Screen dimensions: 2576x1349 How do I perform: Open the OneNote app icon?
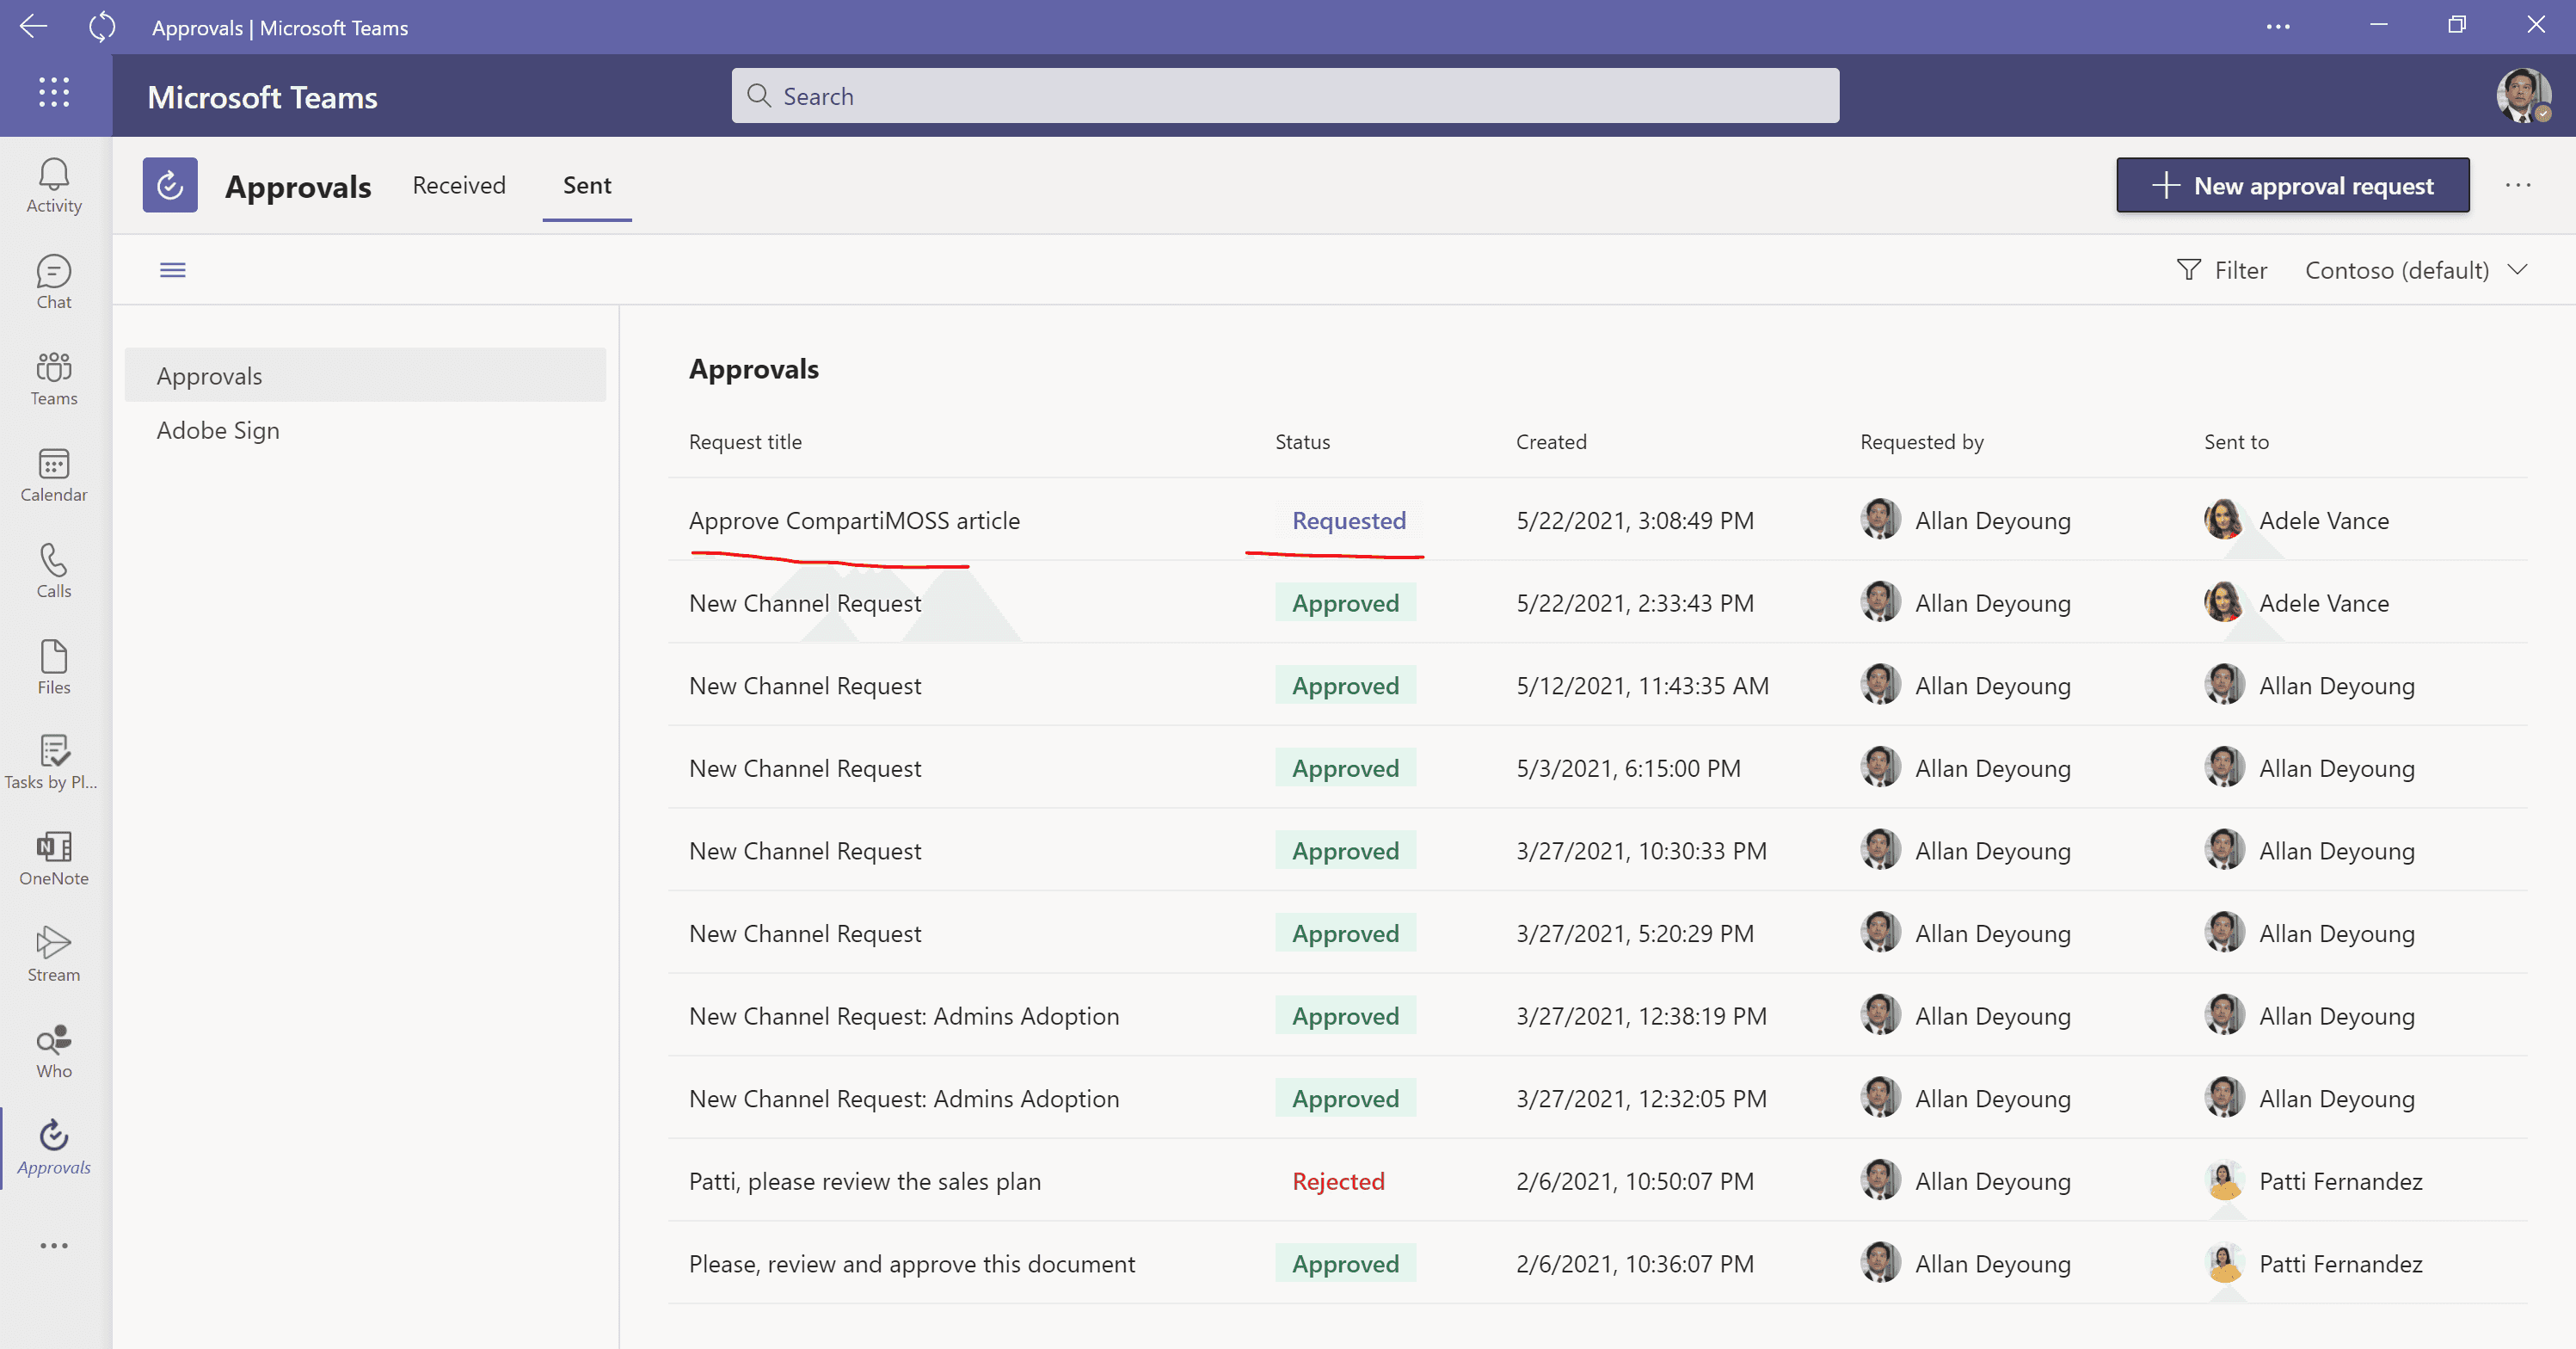point(54,858)
